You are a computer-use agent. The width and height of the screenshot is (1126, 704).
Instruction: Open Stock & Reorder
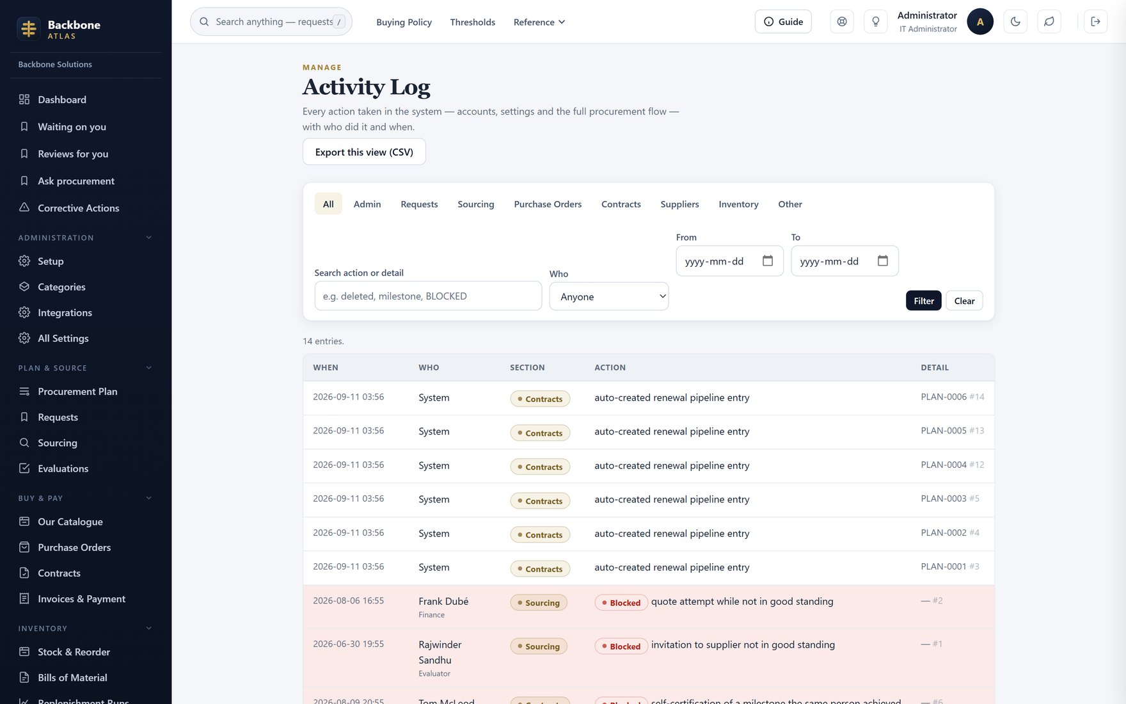tap(86, 652)
